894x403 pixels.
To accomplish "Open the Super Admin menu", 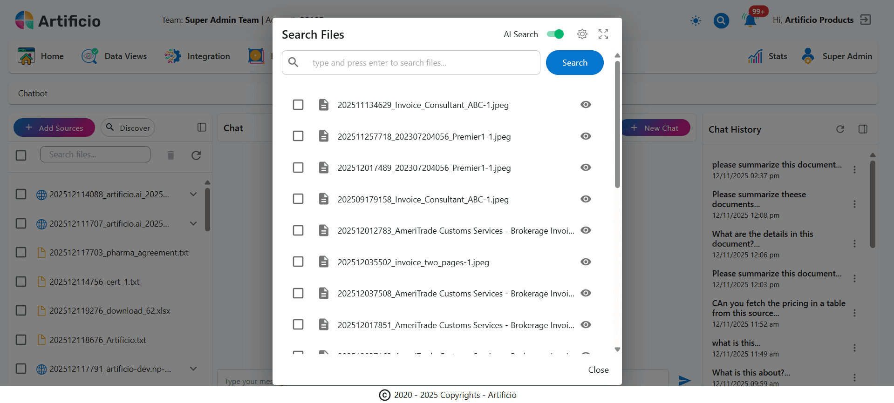I will 837,56.
